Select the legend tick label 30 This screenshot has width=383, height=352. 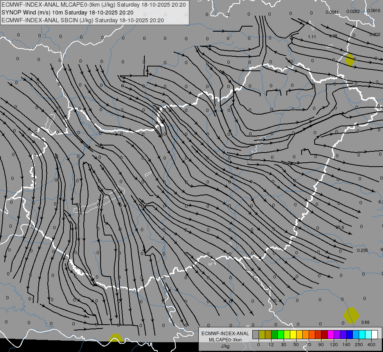click(284, 345)
